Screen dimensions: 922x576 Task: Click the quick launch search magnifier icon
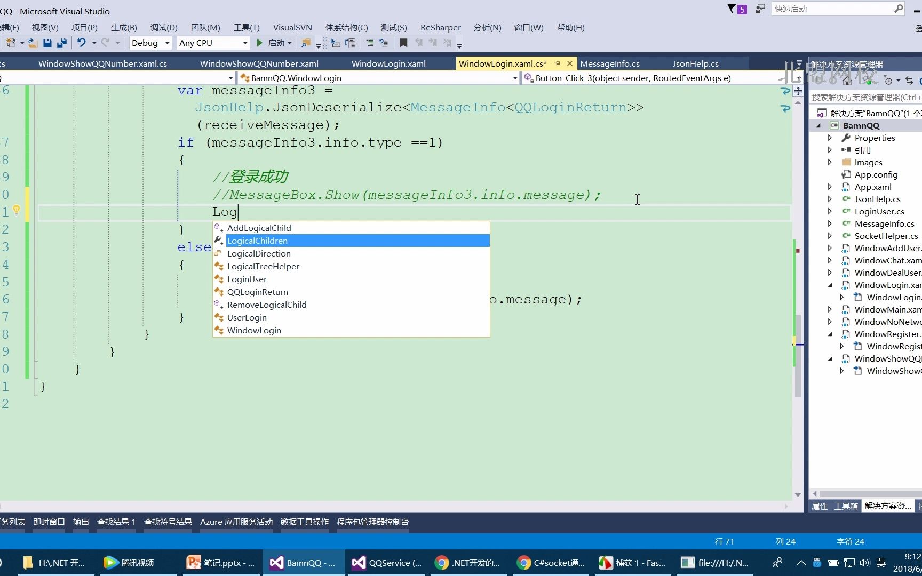pyautogui.click(x=899, y=9)
